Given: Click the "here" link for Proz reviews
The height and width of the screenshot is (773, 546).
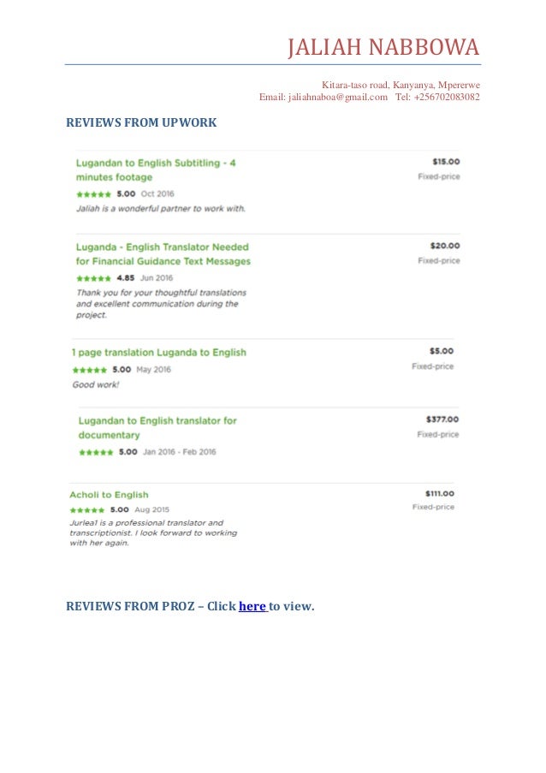Looking at the screenshot, I should coord(252,606).
